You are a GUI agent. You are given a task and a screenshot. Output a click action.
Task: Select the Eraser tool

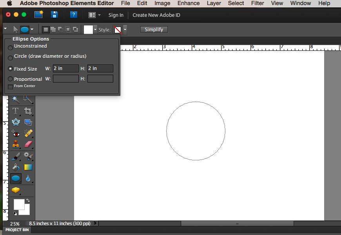coord(28,144)
